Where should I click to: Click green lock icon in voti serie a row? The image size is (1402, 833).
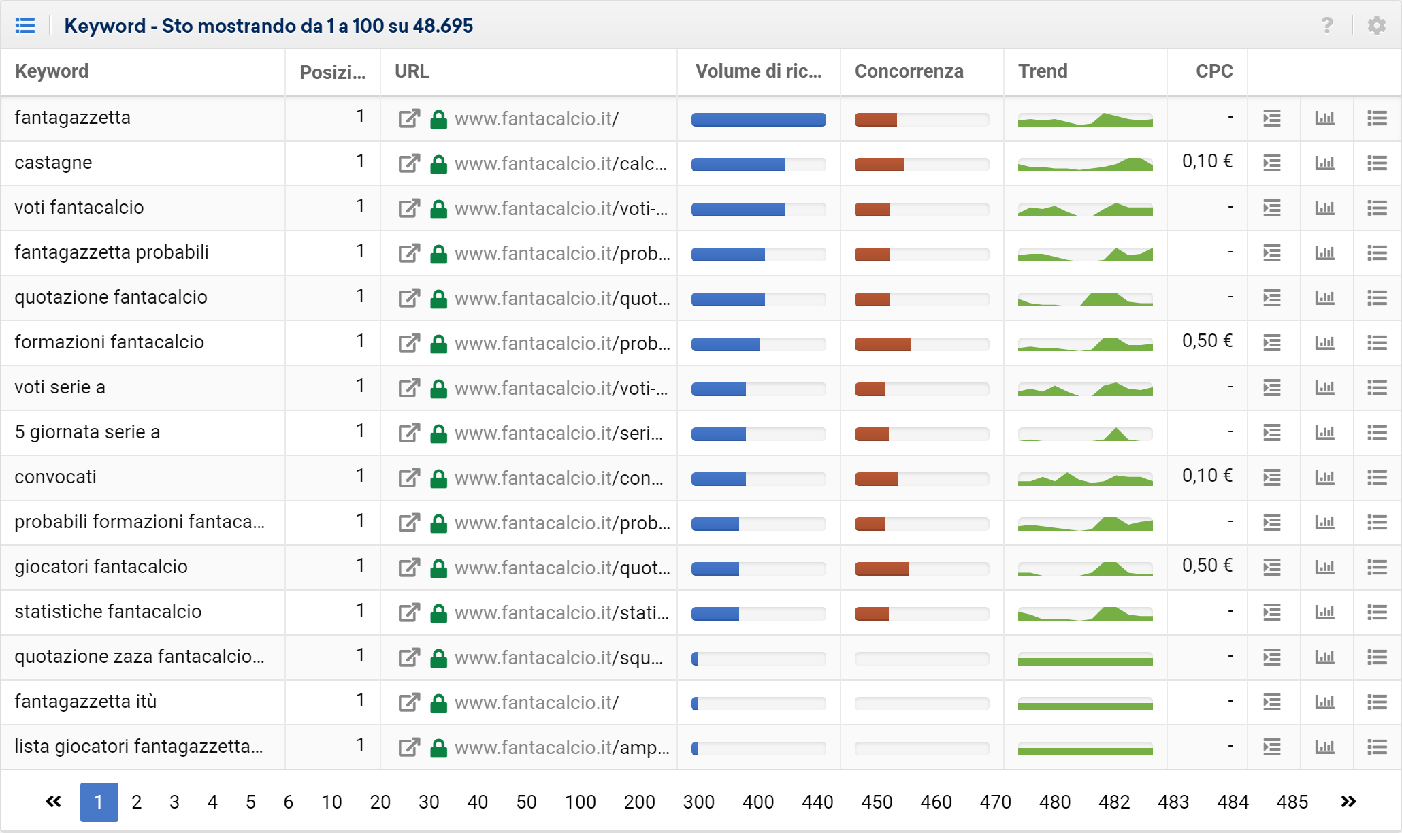click(439, 388)
